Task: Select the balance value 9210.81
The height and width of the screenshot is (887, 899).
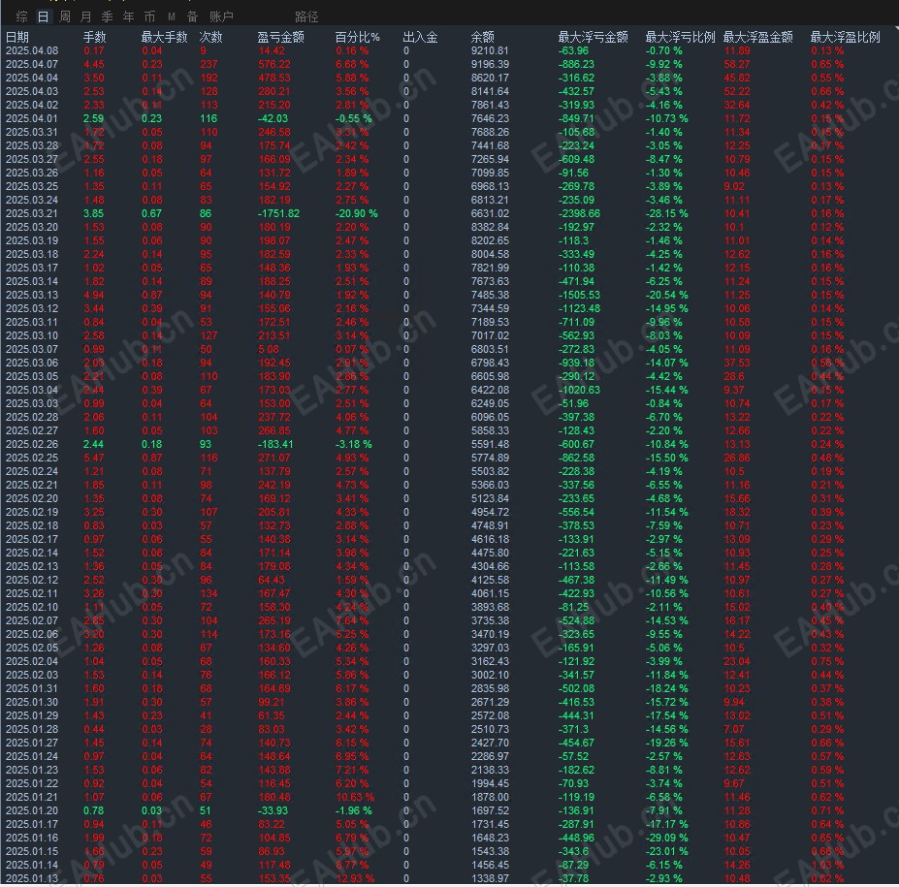Action: pyautogui.click(x=490, y=50)
